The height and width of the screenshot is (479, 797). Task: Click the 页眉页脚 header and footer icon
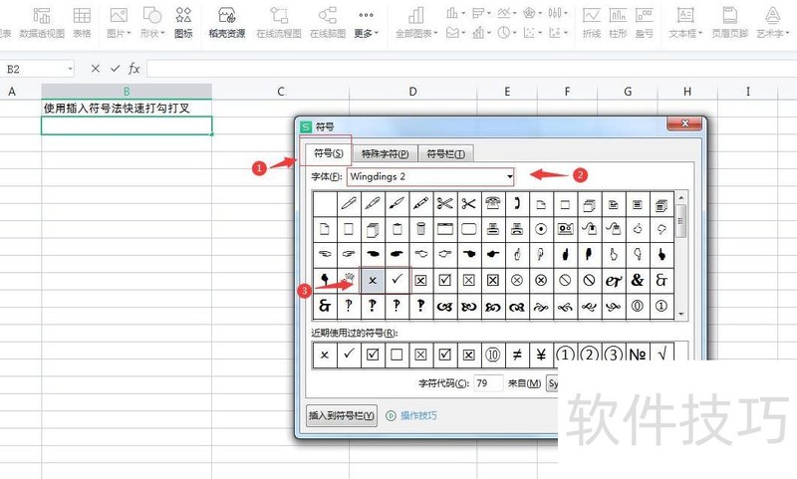[729, 23]
